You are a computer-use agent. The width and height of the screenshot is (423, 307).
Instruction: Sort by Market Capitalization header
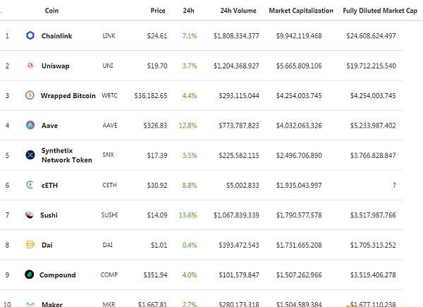[x=301, y=11]
